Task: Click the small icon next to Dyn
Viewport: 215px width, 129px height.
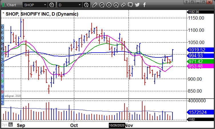Action: pos(11,124)
